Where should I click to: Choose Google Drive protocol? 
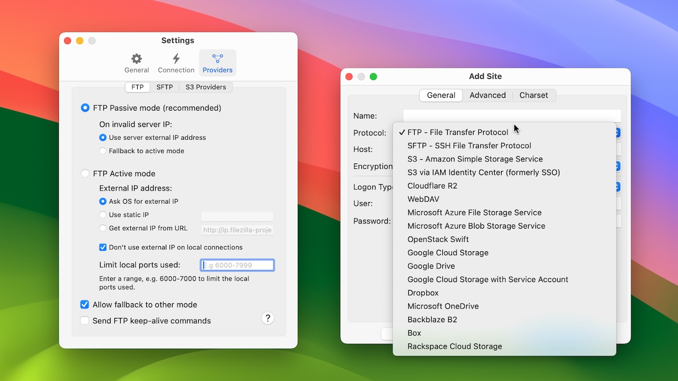pos(504,266)
